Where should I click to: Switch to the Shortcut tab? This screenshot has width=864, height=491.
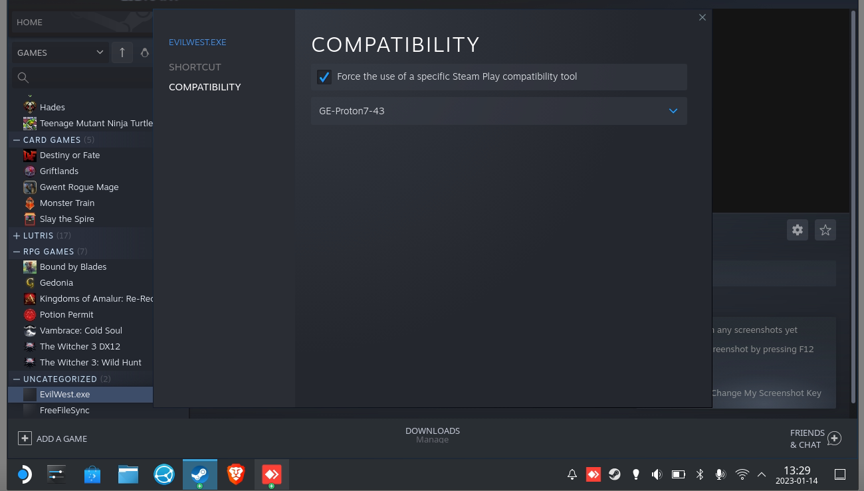[x=195, y=67]
